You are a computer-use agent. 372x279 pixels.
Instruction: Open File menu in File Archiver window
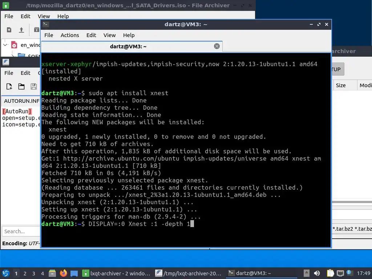coord(9,16)
